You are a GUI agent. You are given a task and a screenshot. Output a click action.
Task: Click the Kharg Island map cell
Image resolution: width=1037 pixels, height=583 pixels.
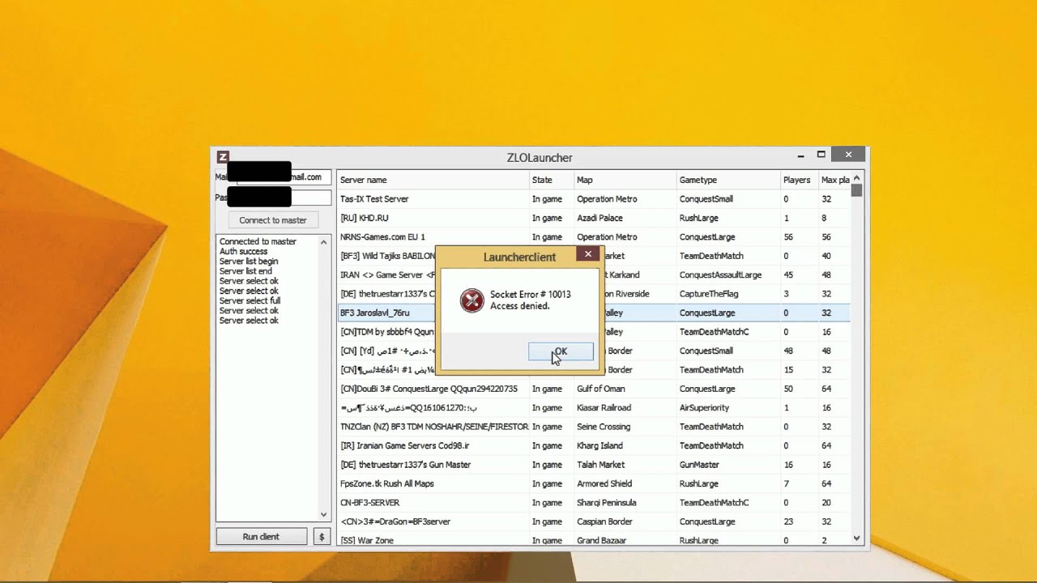[600, 445]
